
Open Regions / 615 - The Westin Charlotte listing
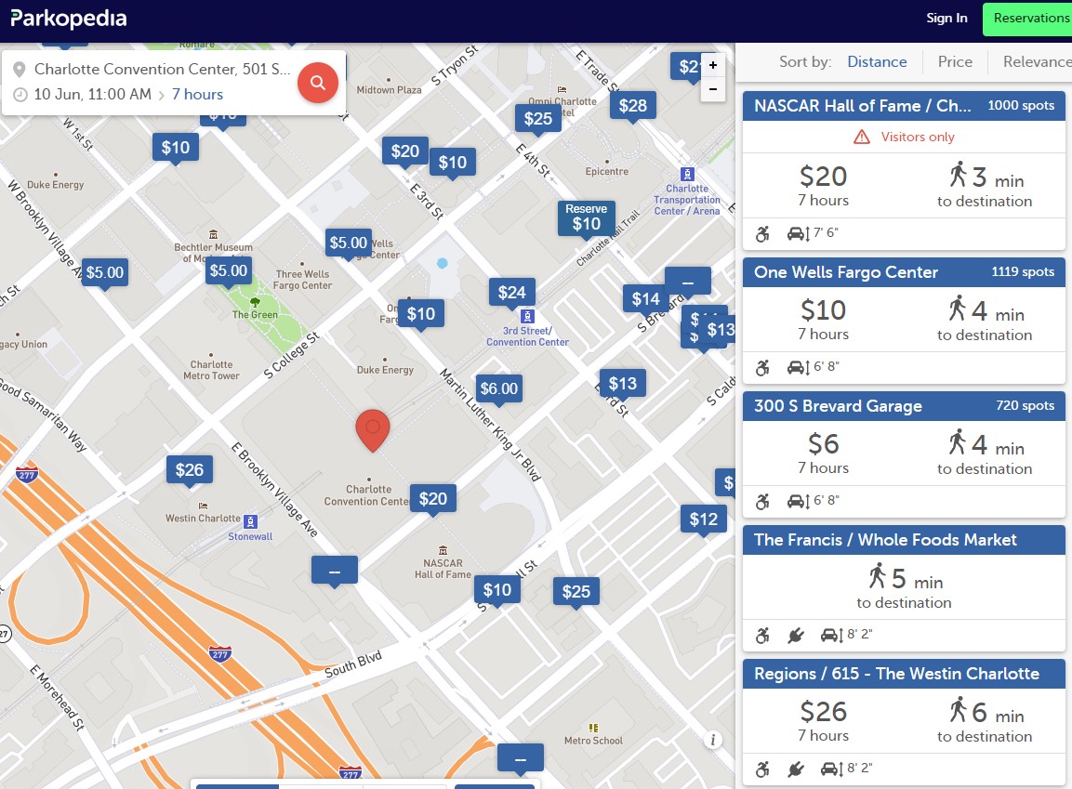pos(896,674)
